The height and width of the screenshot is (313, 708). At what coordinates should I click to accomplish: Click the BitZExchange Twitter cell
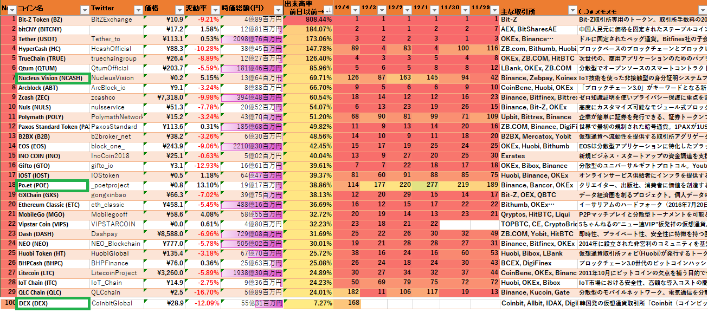click(117, 19)
